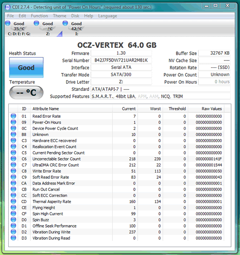Click status icon of Write Error Rate

tap(13, 171)
